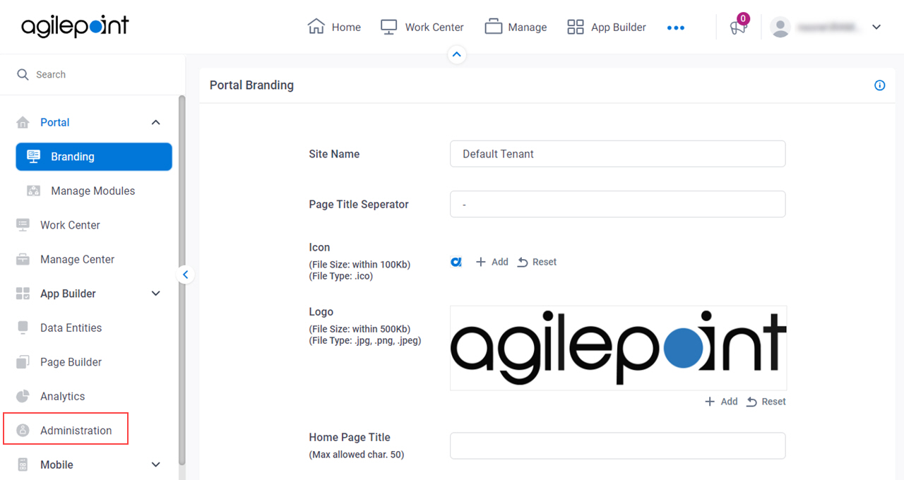Click the AgilePoint logo in header

pyautogui.click(x=75, y=27)
